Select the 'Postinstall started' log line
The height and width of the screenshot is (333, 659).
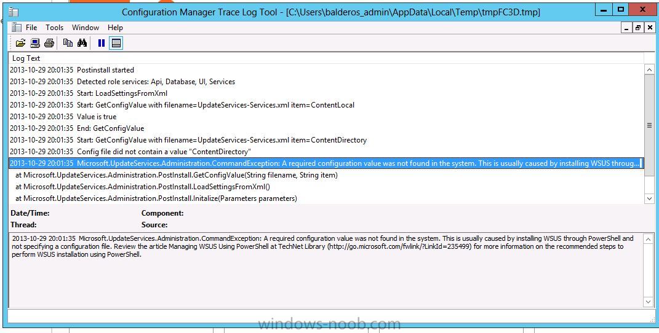point(326,70)
